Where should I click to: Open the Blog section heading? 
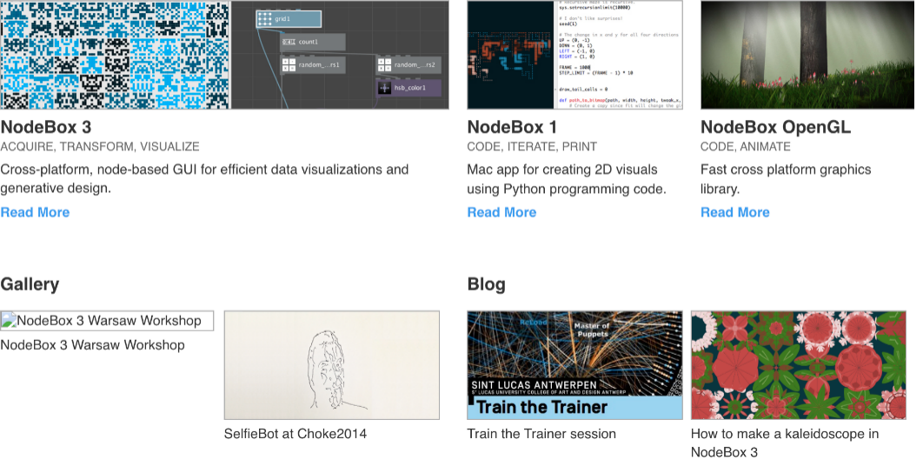[x=486, y=284]
